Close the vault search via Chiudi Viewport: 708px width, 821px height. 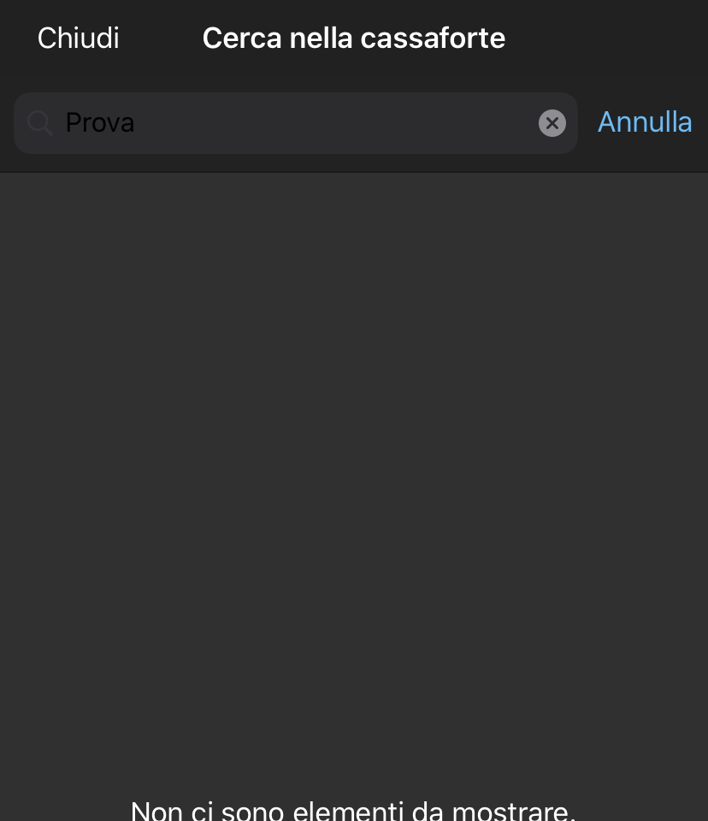pos(79,38)
